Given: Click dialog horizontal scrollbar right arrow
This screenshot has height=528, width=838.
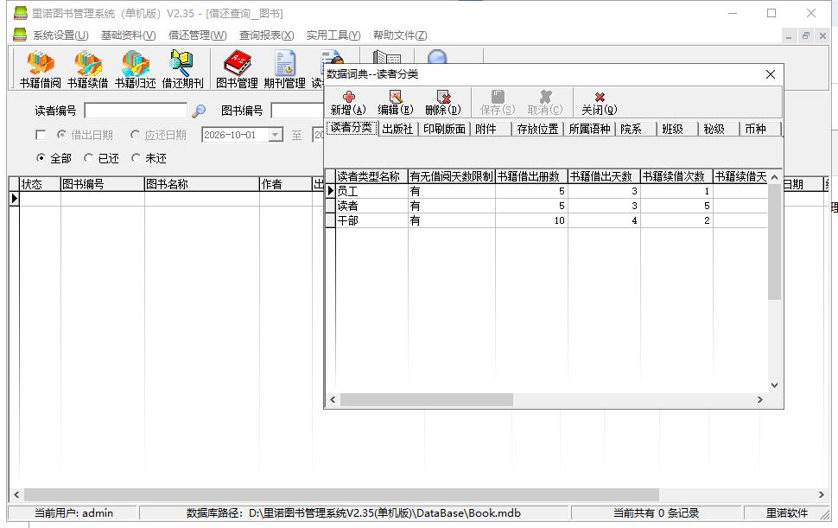Looking at the screenshot, I should 760,400.
